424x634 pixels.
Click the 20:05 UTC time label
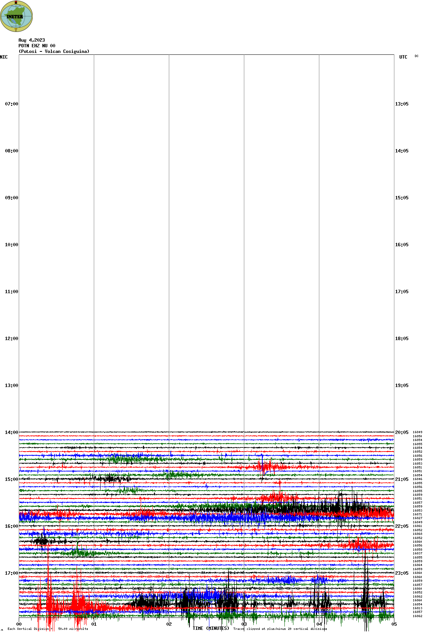401,432
